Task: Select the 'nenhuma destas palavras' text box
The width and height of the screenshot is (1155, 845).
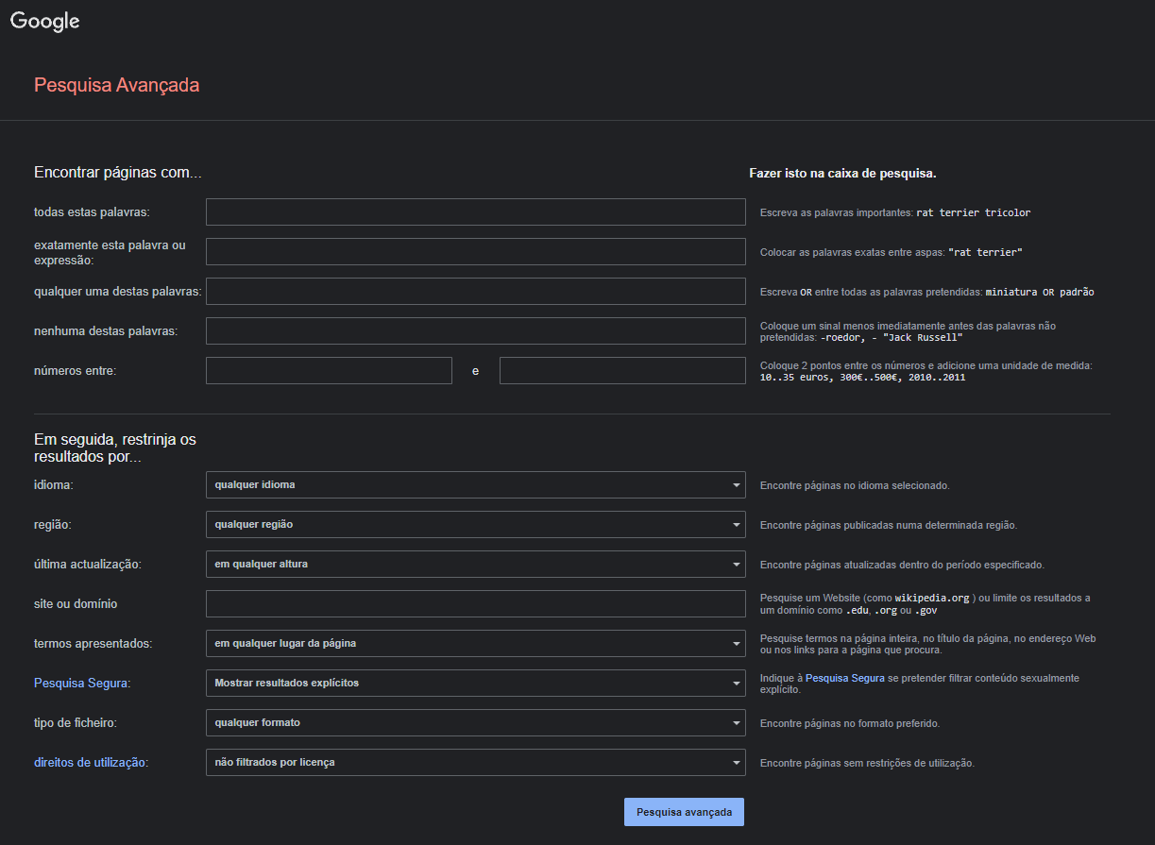Action: click(x=476, y=331)
